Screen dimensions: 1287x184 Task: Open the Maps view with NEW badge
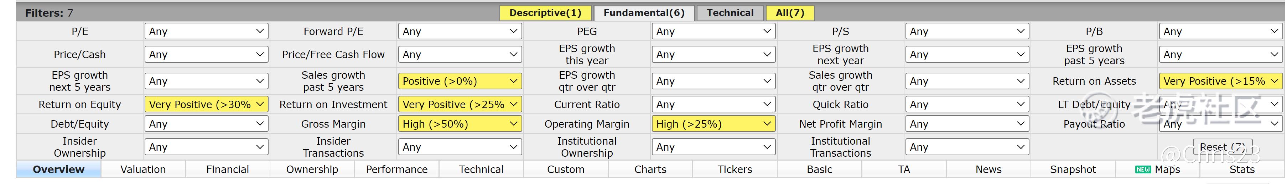[1158, 169]
